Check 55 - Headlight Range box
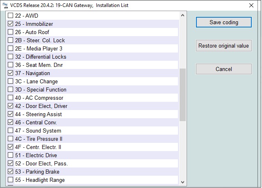Screen dimensions: 262x188 10,180
